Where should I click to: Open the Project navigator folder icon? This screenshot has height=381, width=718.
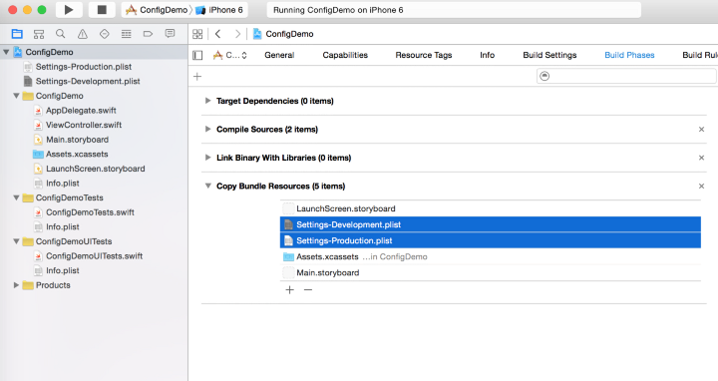(17, 34)
